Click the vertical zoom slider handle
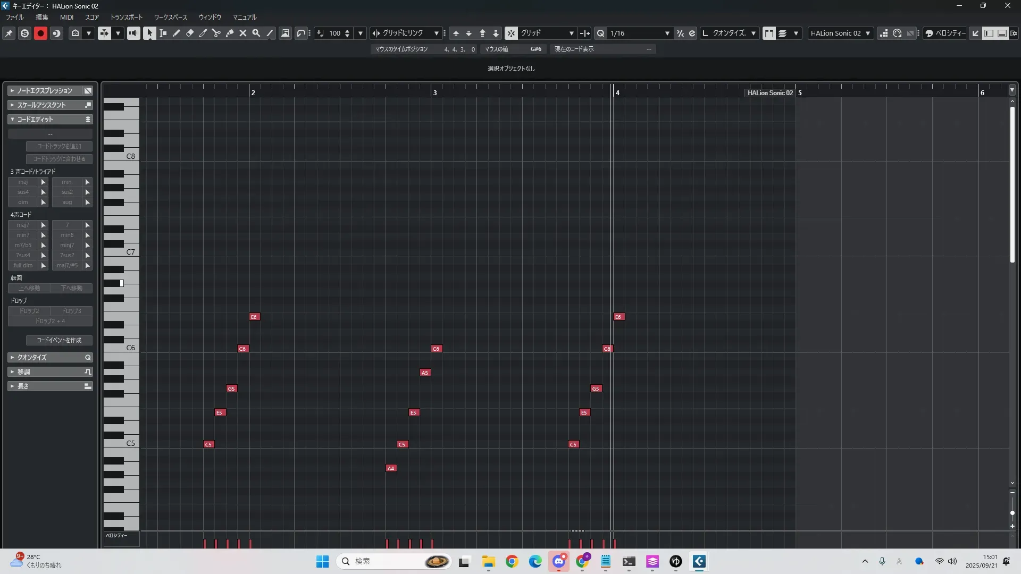 (x=1012, y=513)
